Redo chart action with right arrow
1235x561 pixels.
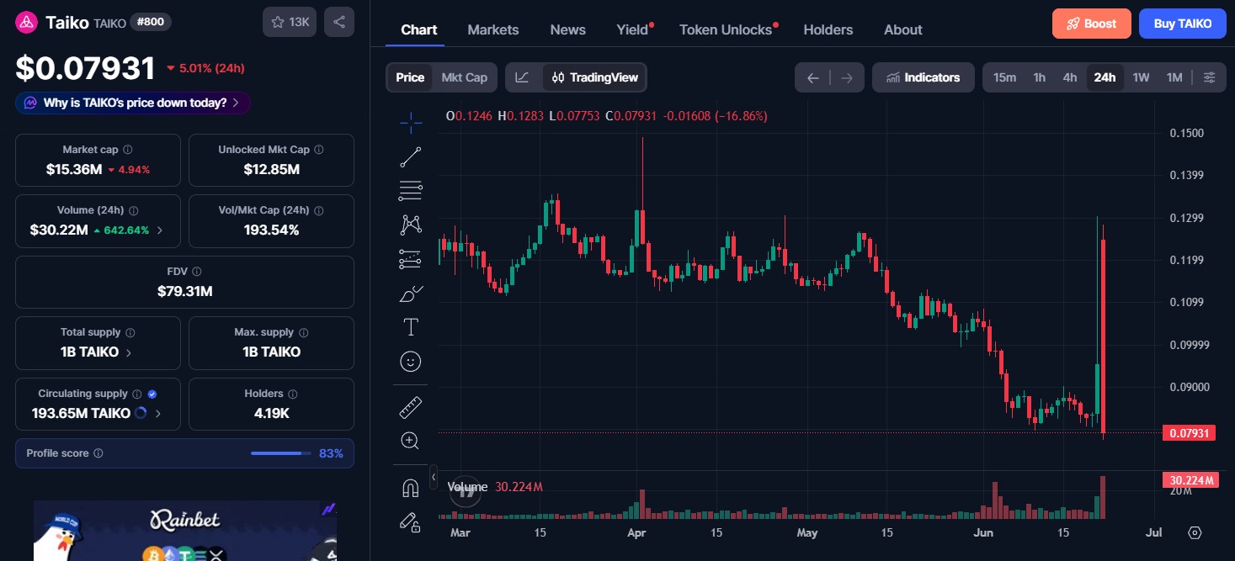(847, 77)
